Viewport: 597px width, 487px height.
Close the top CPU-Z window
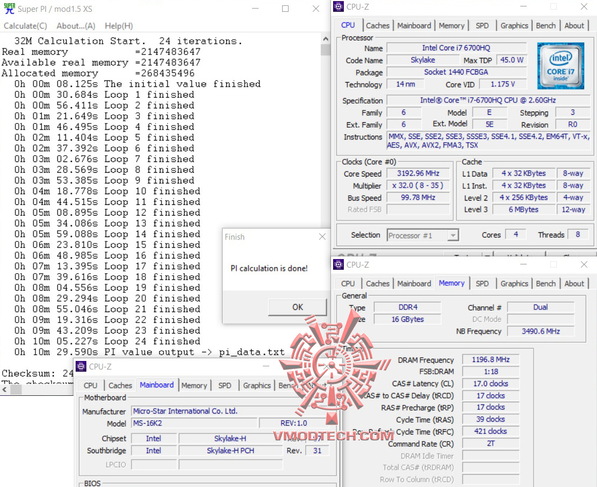click(584, 6)
